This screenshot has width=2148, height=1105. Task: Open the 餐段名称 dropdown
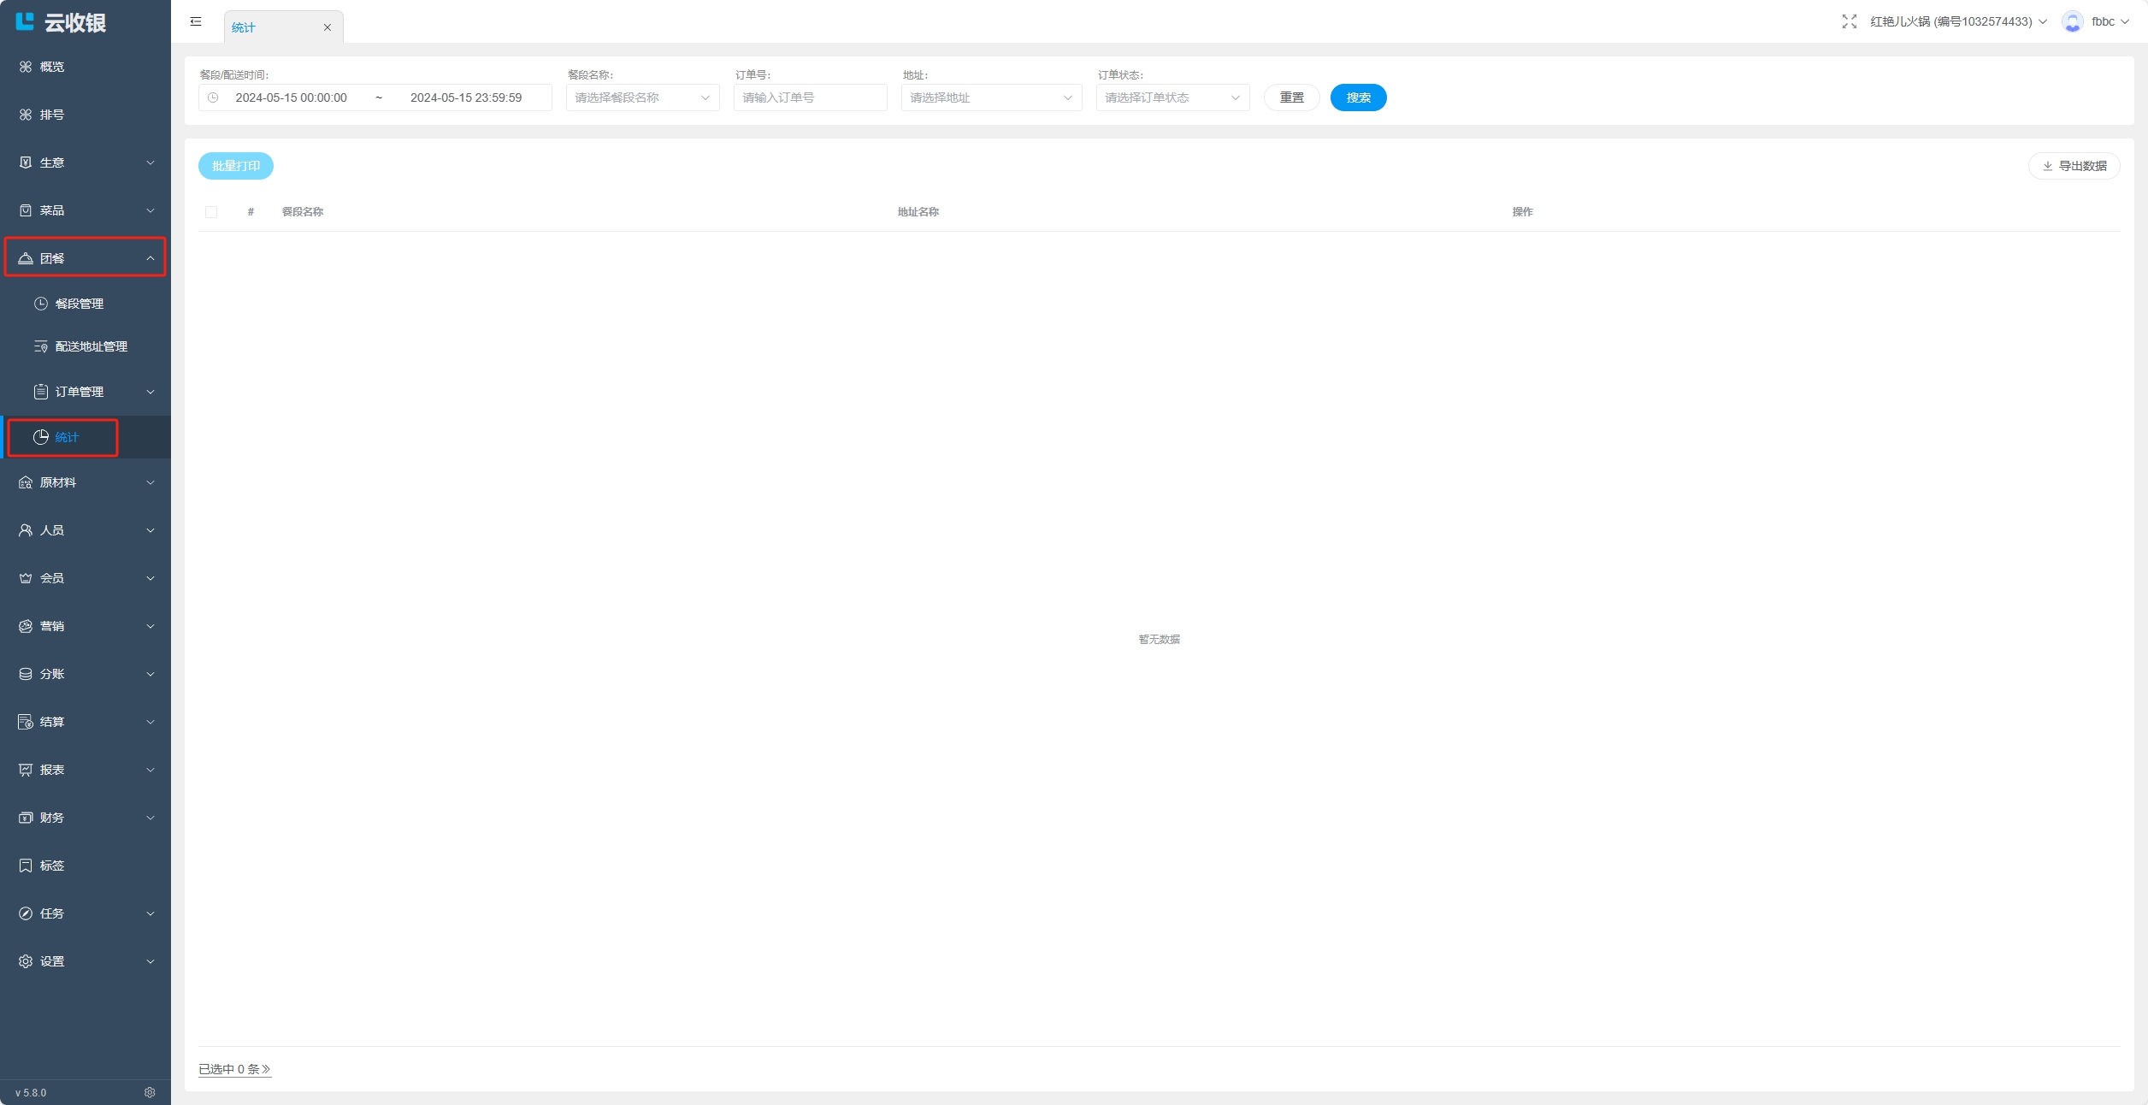click(642, 97)
